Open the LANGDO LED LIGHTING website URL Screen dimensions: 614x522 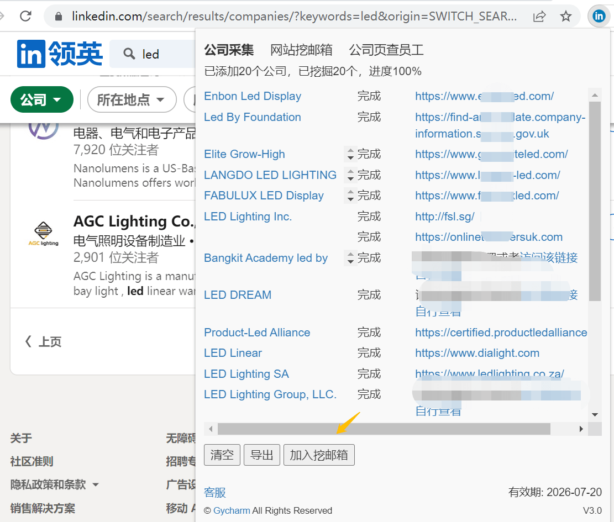point(487,175)
